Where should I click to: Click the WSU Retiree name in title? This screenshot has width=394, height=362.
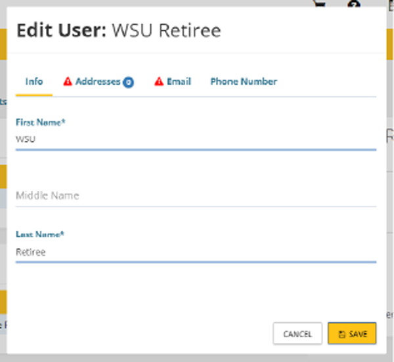pos(167,30)
